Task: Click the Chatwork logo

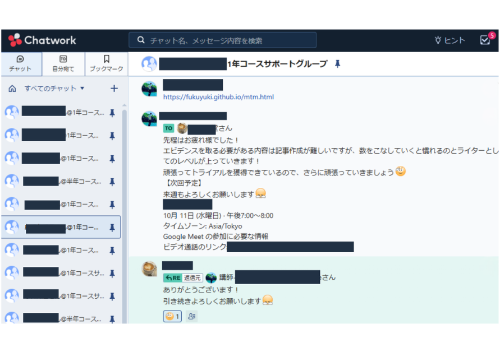Action: click(42, 40)
